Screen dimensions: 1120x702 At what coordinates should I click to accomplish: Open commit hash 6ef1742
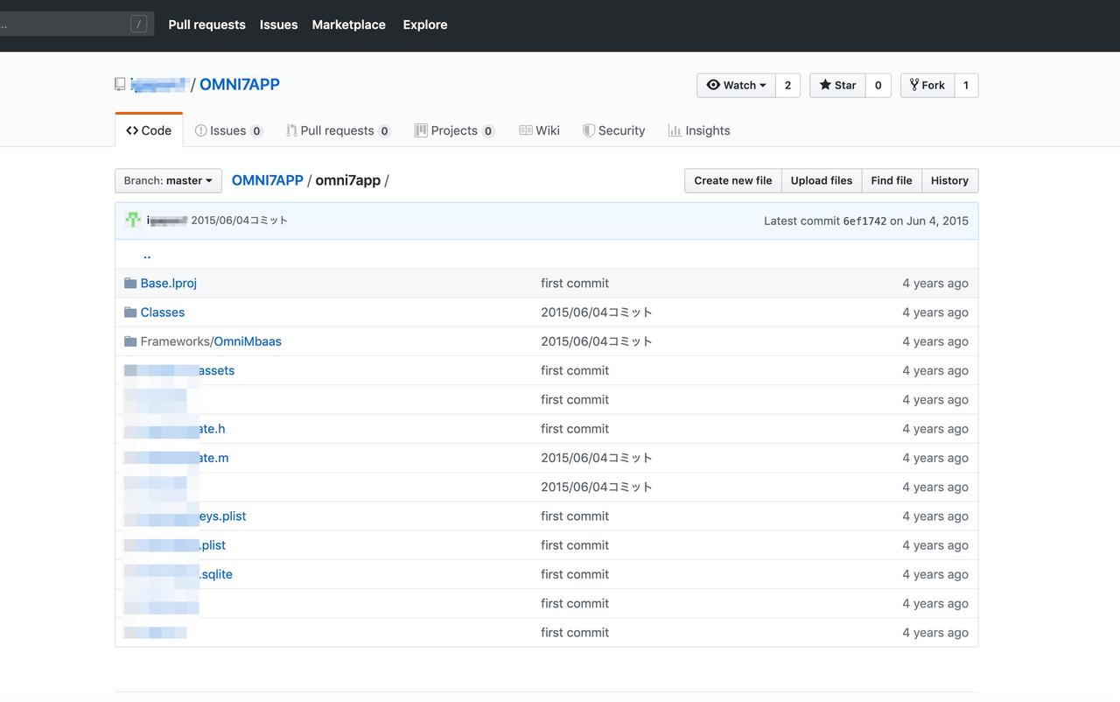coord(864,221)
